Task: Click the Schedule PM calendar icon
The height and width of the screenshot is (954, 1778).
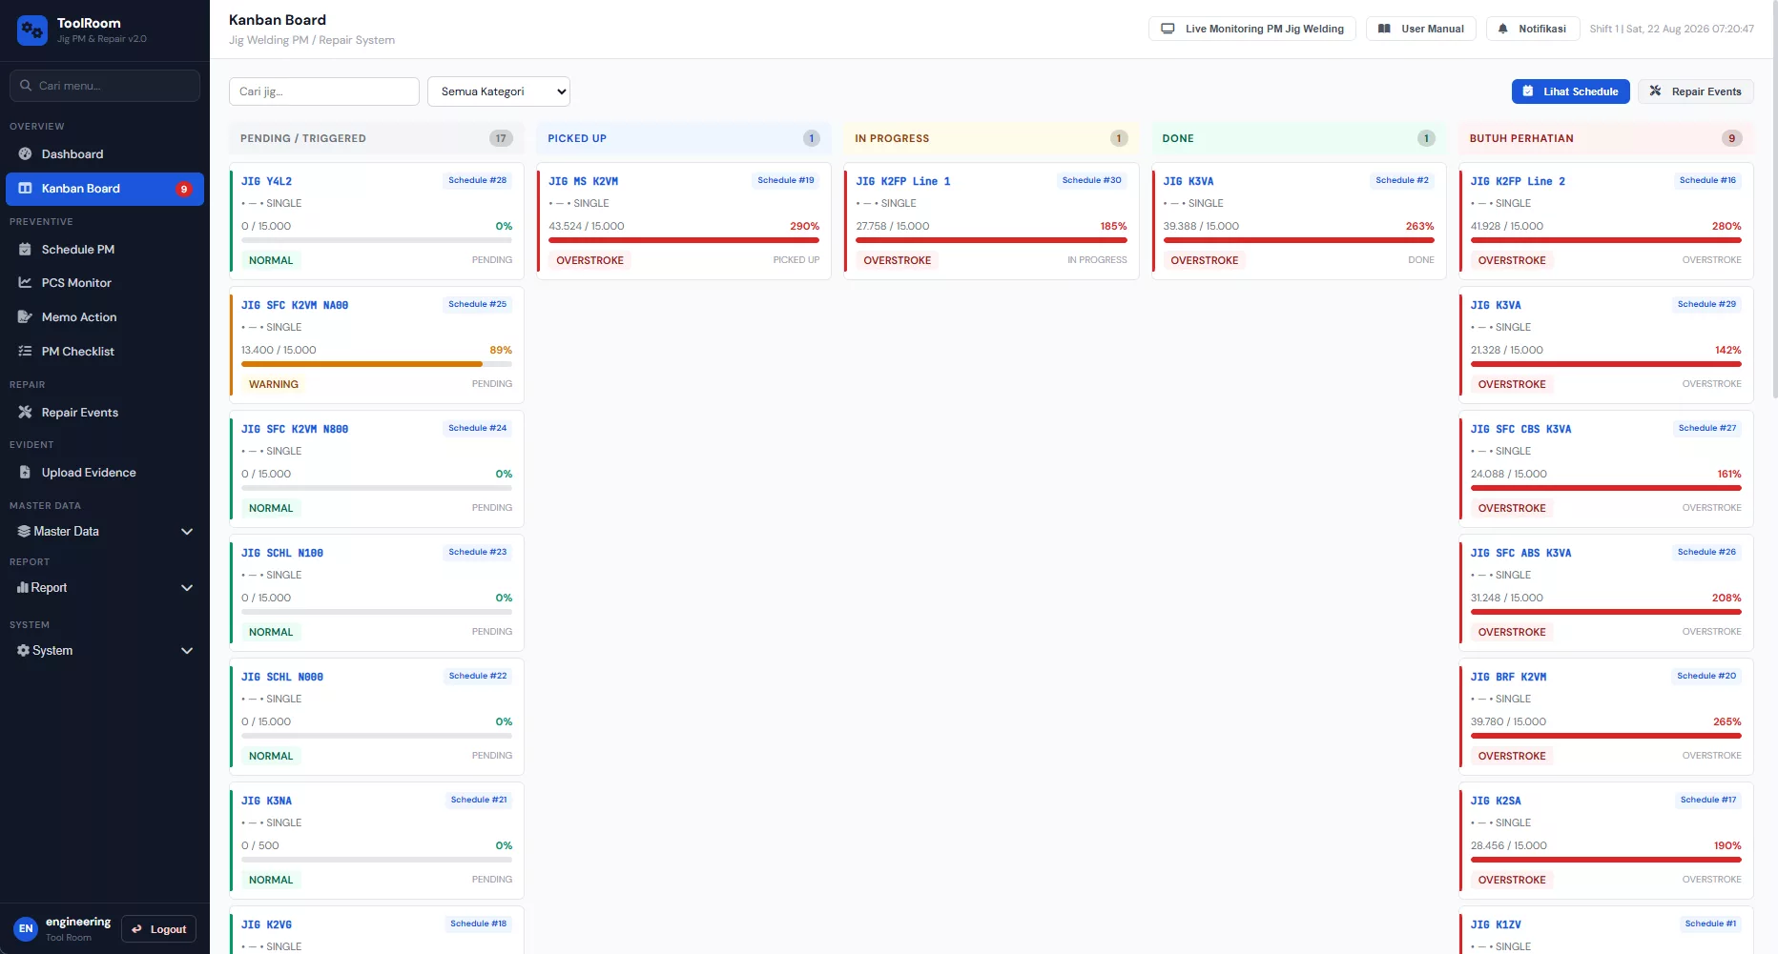Action: 25,250
